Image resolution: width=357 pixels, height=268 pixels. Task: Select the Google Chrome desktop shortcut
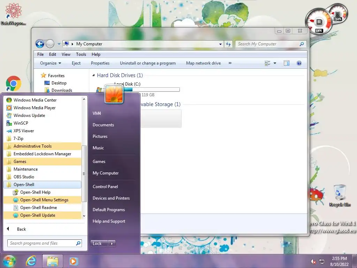coord(14,84)
